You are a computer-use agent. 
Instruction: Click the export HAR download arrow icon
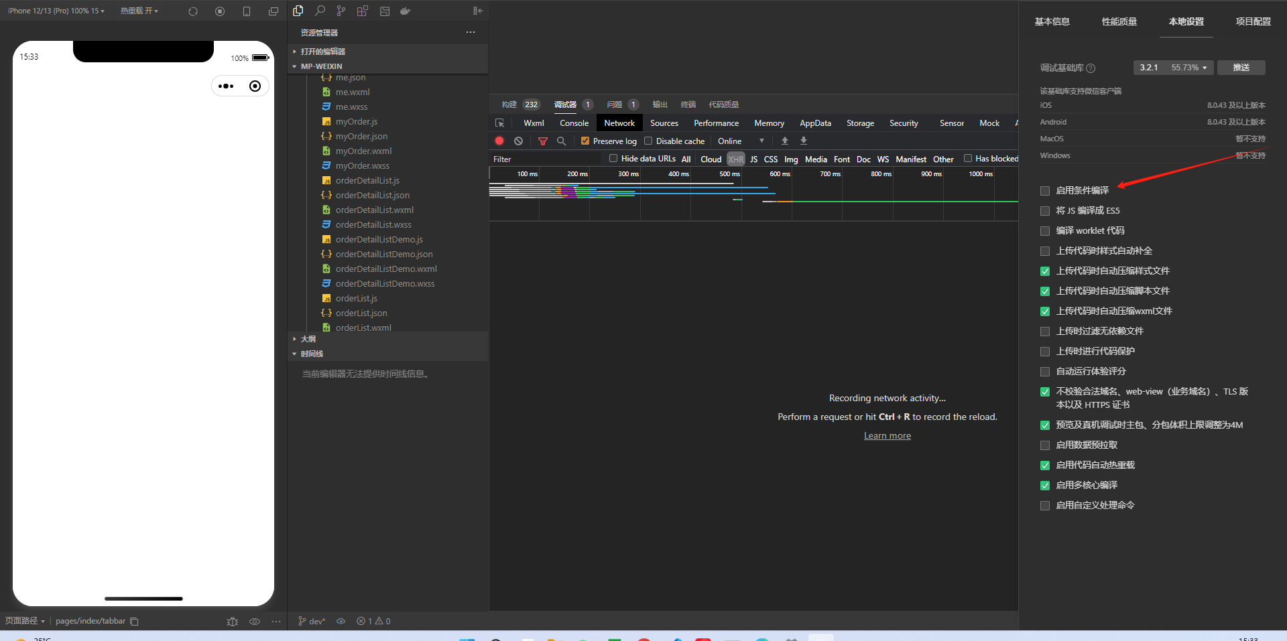(x=804, y=141)
